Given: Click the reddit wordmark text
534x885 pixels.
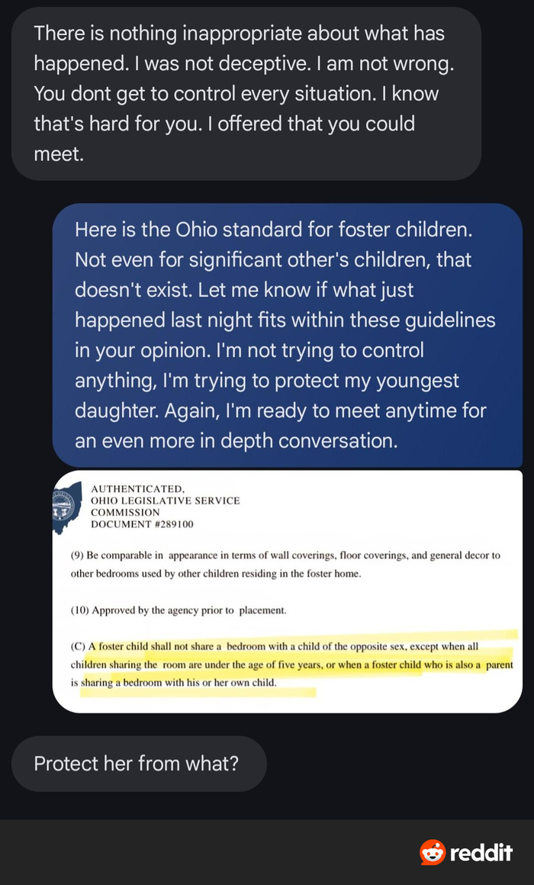Looking at the screenshot, I should (481, 853).
